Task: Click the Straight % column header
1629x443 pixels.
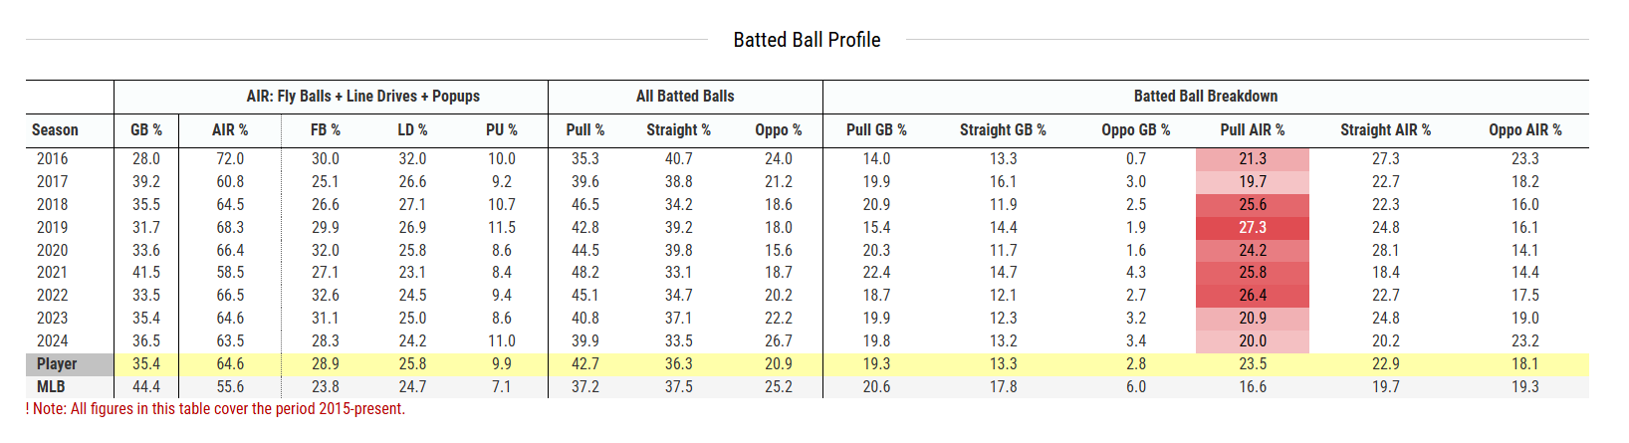Action: coord(678,130)
